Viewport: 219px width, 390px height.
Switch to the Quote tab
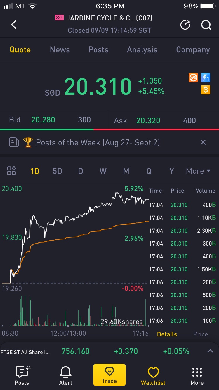pos(20,50)
